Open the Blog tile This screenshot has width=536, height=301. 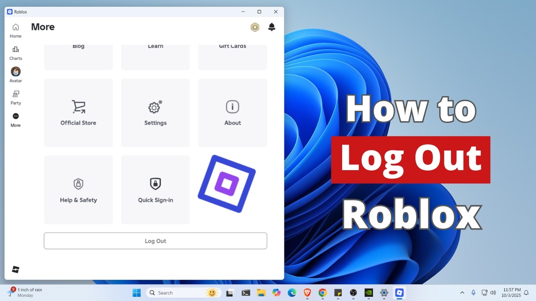(x=78, y=57)
